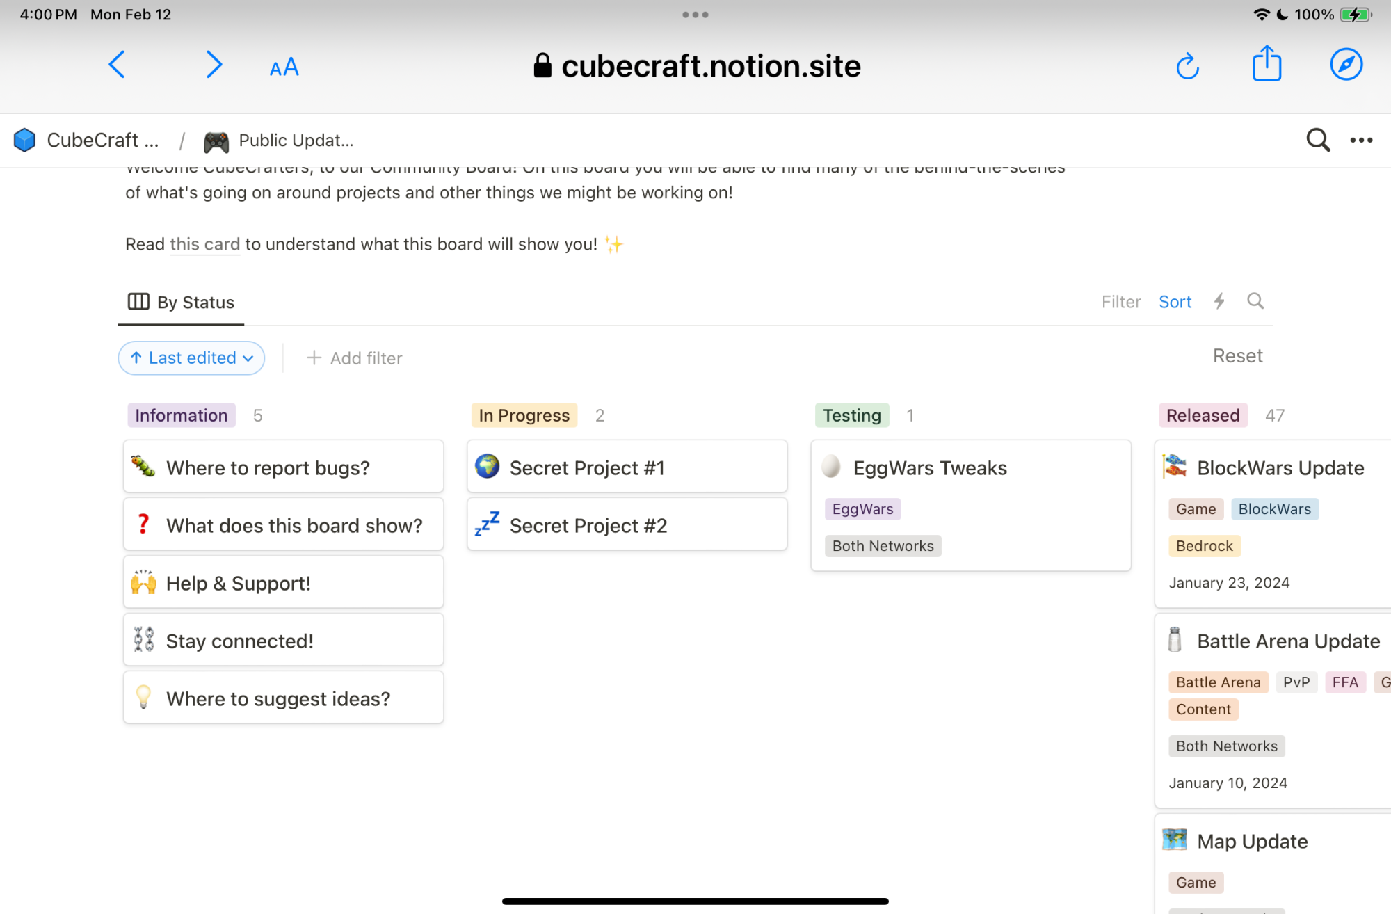1391x914 pixels.
Task: Open the Secret Project #1 card
Action: (x=627, y=467)
